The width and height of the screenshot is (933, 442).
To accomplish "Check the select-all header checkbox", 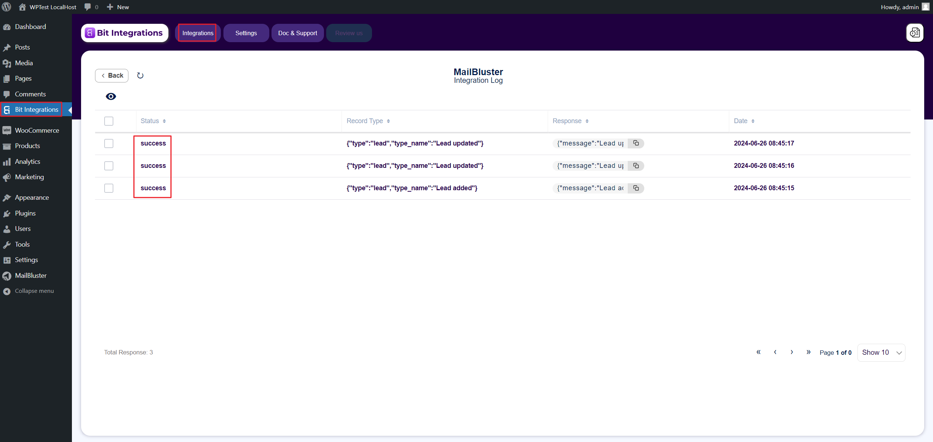I will coord(109,121).
